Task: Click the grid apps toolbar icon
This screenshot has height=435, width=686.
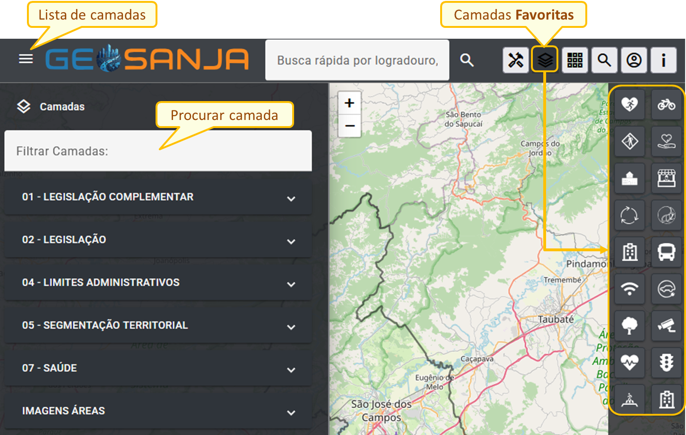Action: click(575, 60)
